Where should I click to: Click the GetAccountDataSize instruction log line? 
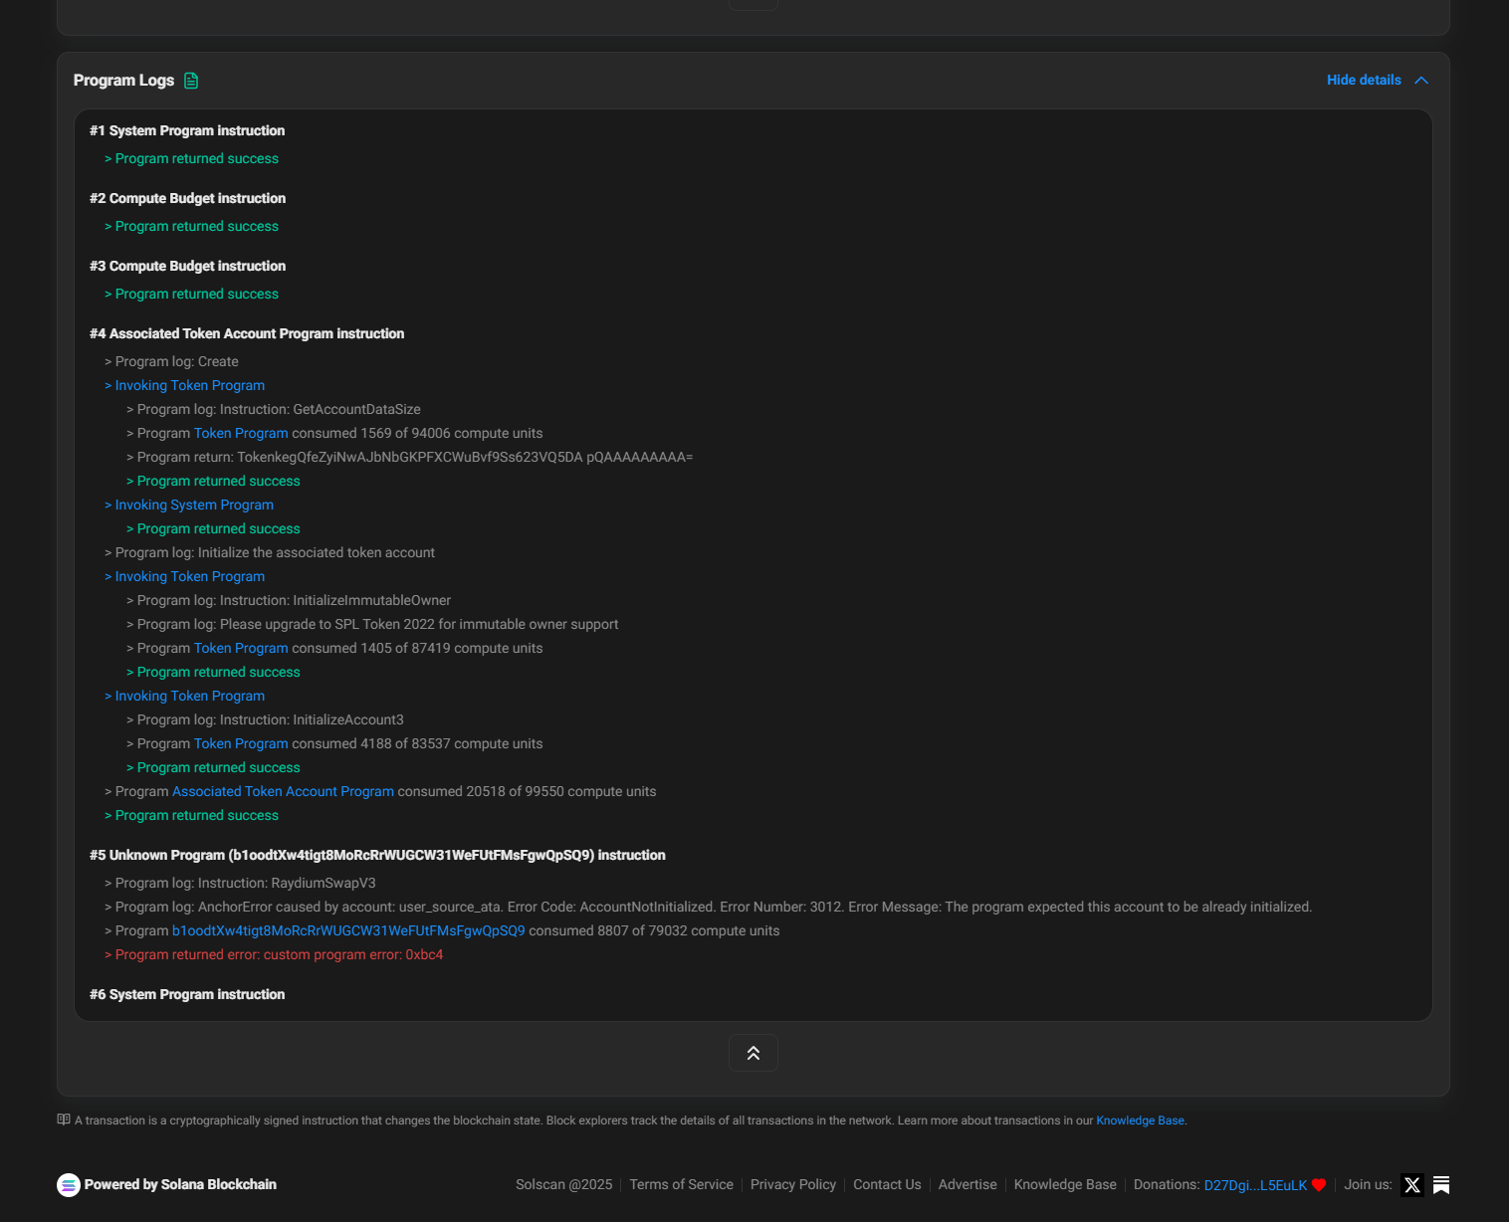[x=274, y=409]
